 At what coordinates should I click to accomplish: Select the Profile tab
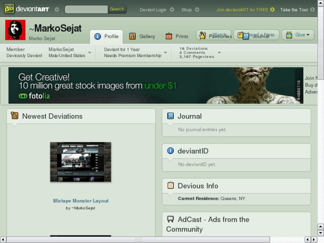click(107, 37)
